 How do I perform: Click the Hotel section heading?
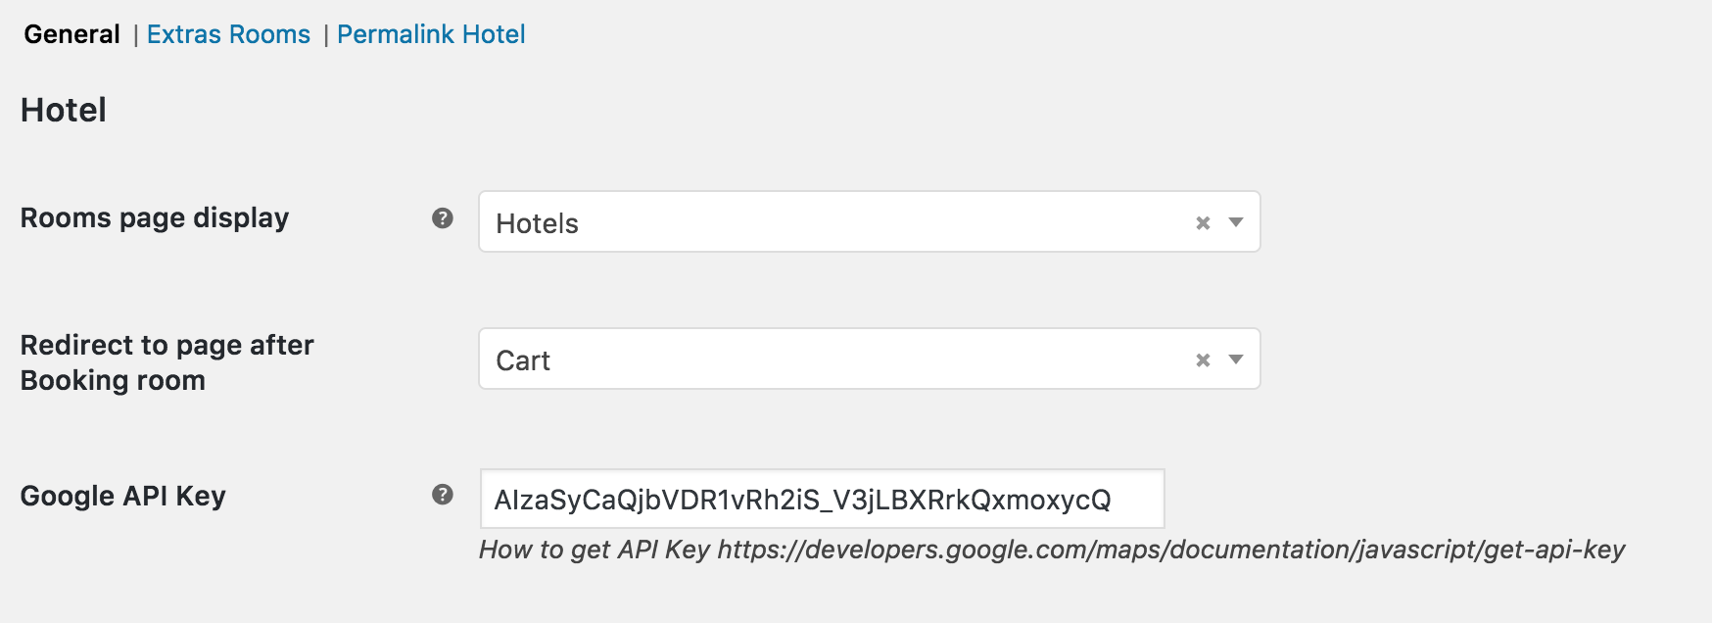click(x=64, y=110)
